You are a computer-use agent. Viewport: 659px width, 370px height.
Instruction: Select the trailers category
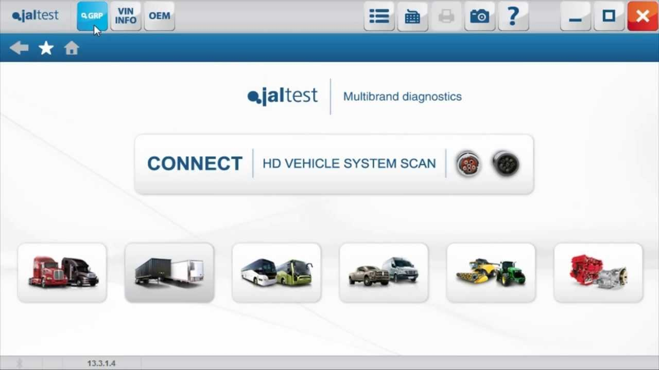[169, 272]
